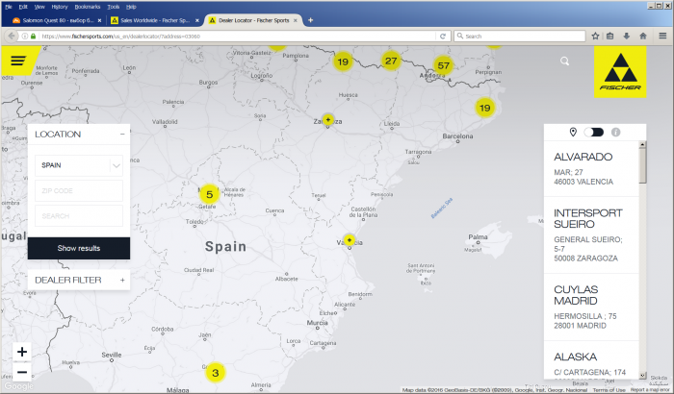
Task: Click the dealer list scrollbar thumb
Action: tap(642, 165)
